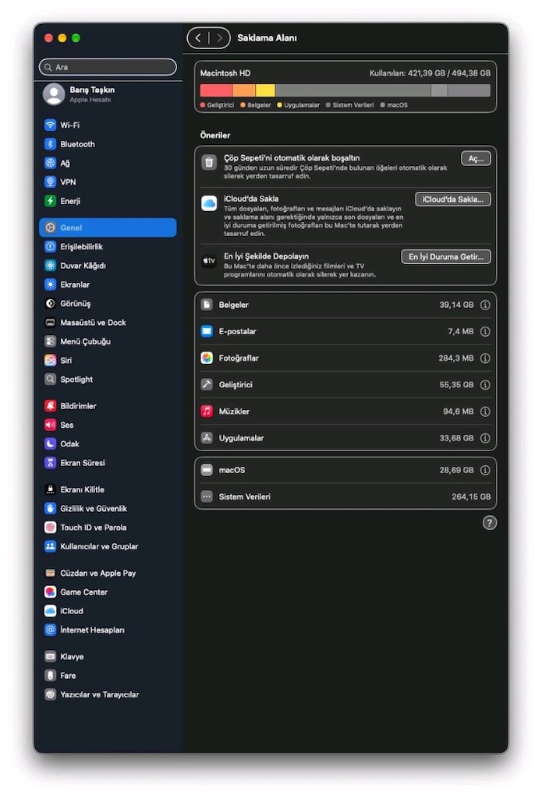This screenshot has width=542, height=798.
Task: Open Enerji battery settings icon
Action: click(50, 201)
